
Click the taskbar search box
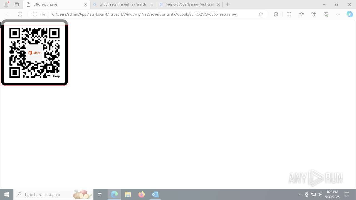click(53, 194)
